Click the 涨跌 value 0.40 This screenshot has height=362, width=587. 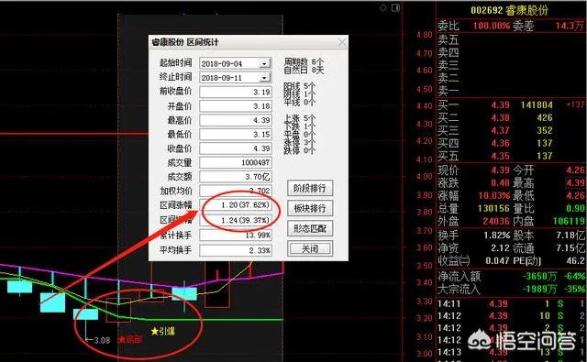click(501, 183)
